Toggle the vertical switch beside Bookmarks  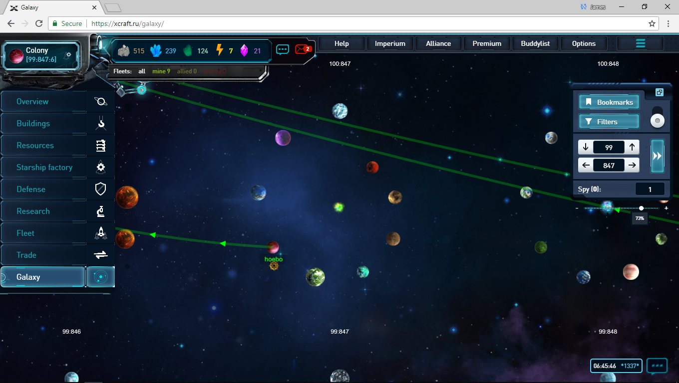(x=658, y=117)
